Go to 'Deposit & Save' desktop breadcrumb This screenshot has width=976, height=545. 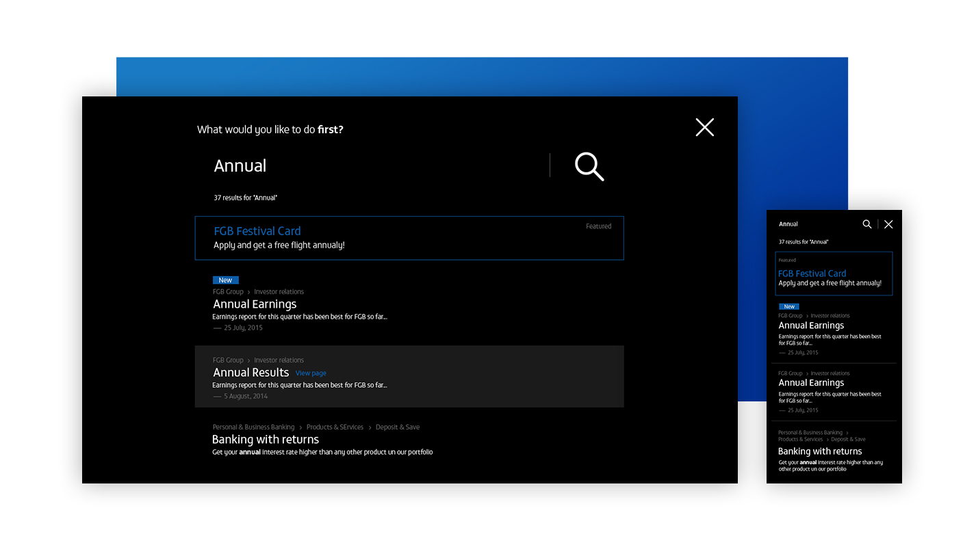[397, 427]
